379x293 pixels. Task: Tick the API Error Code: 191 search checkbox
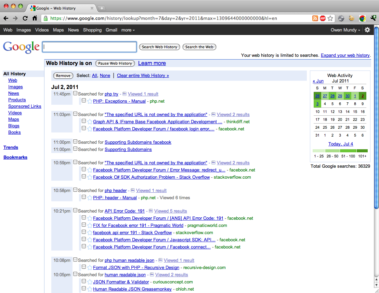point(75,211)
